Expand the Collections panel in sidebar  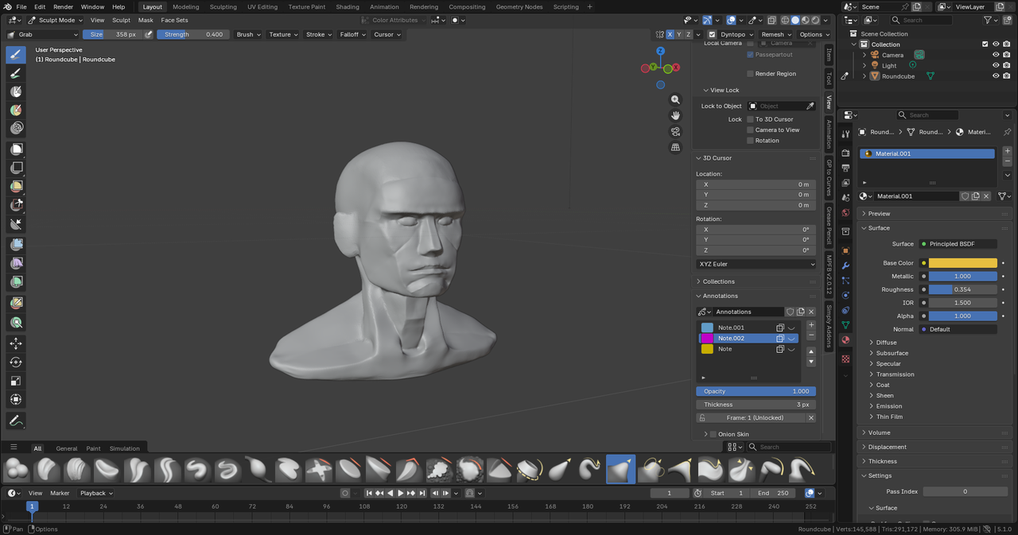(756, 281)
